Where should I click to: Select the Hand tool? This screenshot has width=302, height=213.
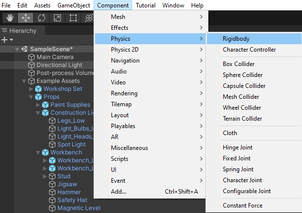(x=10, y=18)
